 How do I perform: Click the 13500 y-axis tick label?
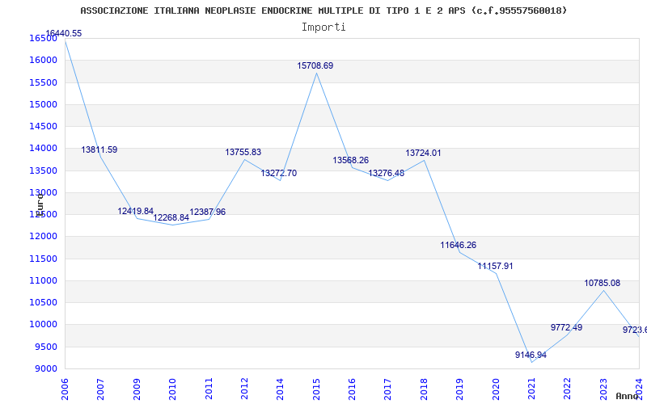click(x=43, y=170)
